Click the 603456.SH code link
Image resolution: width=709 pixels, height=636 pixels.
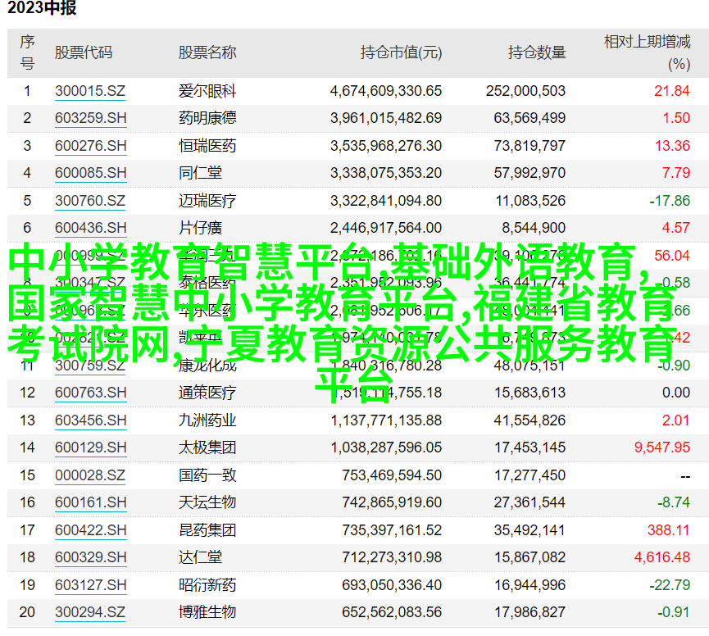point(90,420)
